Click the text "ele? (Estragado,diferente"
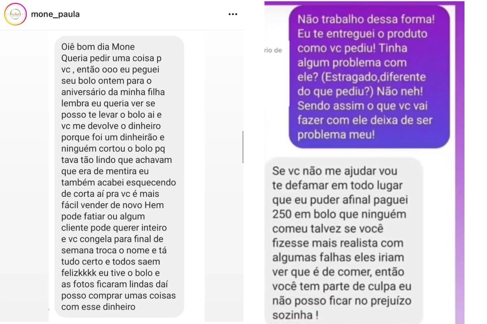The width and height of the screenshot is (487, 324). [362, 77]
